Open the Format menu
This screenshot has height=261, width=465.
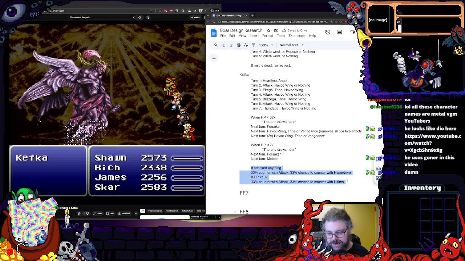[x=268, y=36]
